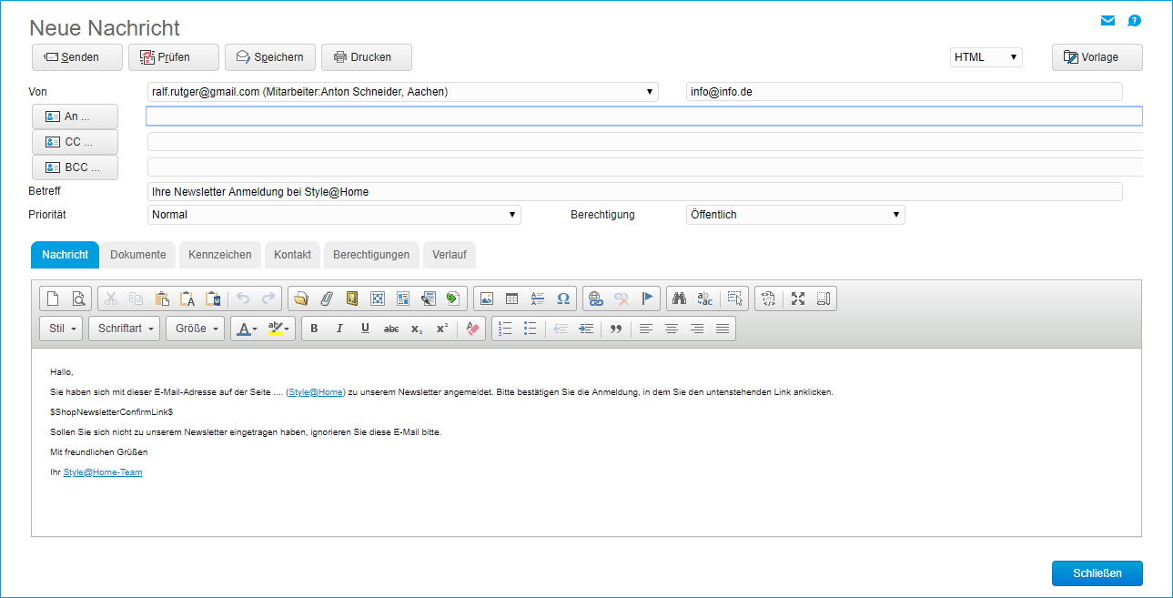Switch to the Berechtigungen tab
This screenshot has width=1173, height=598.
click(371, 255)
